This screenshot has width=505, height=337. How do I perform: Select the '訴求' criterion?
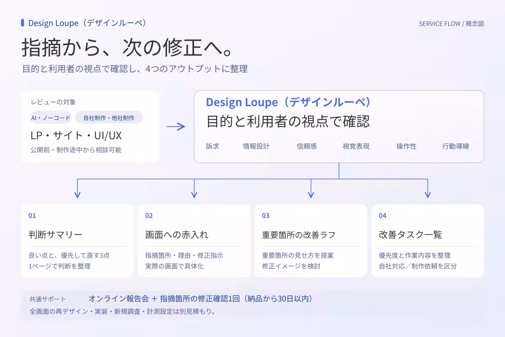pos(213,146)
